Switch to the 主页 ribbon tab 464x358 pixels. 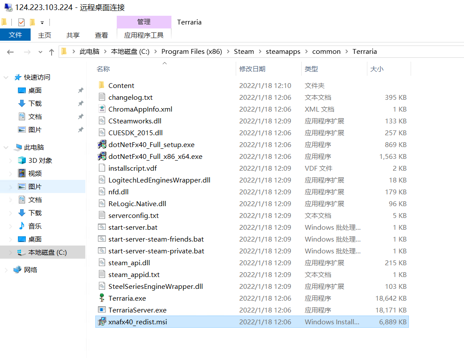point(45,35)
